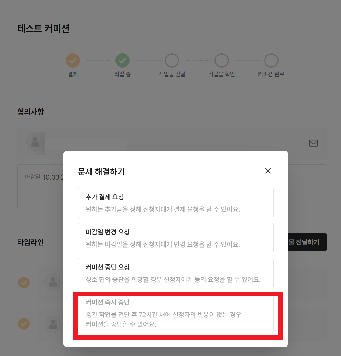Viewport: 341px width, 356px height.
Task: Click the 테스트 커미션 page title
Action: coord(43,28)
